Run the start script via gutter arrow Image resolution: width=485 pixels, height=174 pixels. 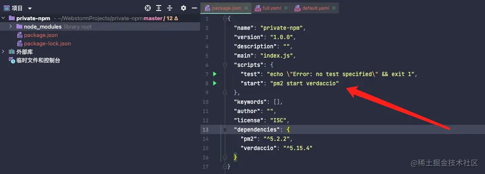tap(215, 83)
